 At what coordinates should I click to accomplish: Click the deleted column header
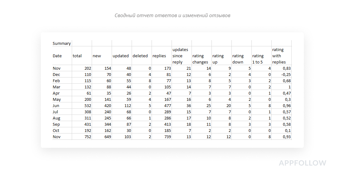[140, 56]
